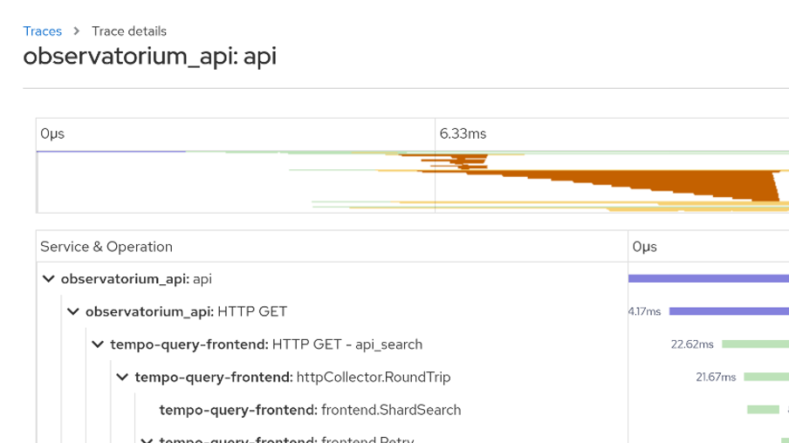789x443 pixels.
Task: Click the HTTP GET span bar at 4.17ms
Action: 729,312
